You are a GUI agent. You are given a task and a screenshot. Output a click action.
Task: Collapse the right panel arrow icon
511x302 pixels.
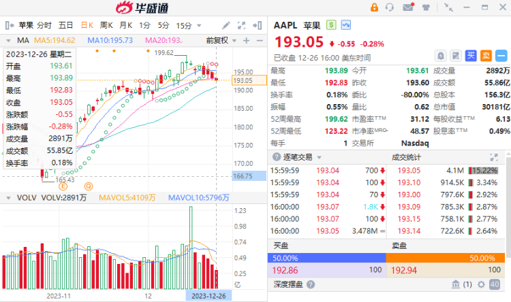click(x=257, y=25)
